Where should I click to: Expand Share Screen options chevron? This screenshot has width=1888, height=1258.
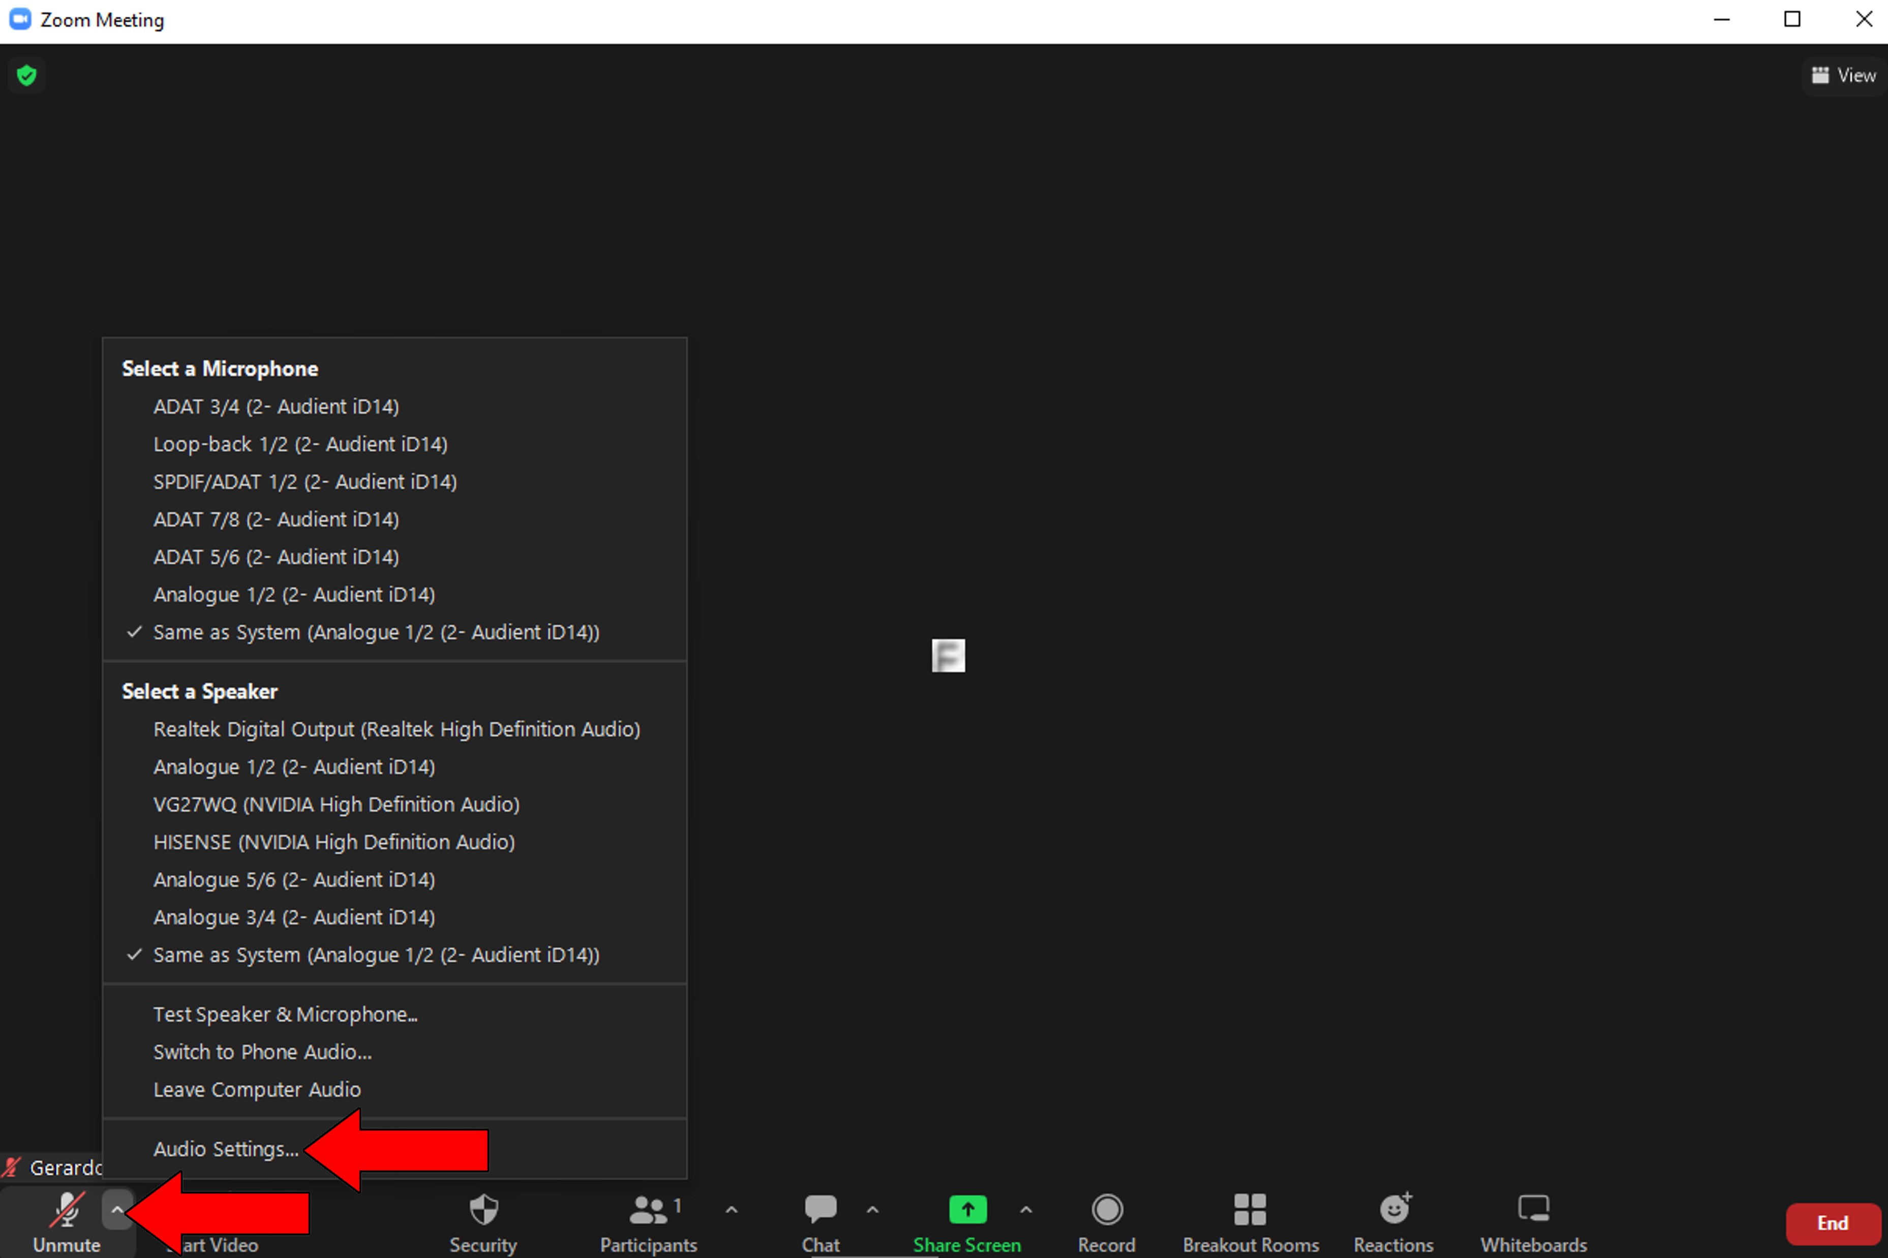point(1025,1209)
